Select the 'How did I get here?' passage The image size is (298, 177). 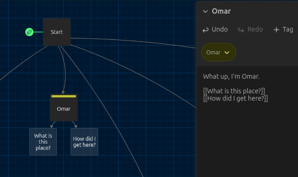(84, 142)
